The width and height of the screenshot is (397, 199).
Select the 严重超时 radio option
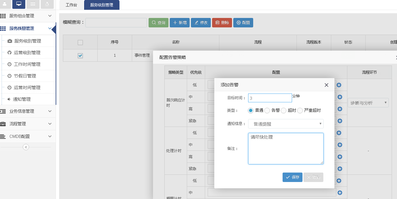[300, 111]
